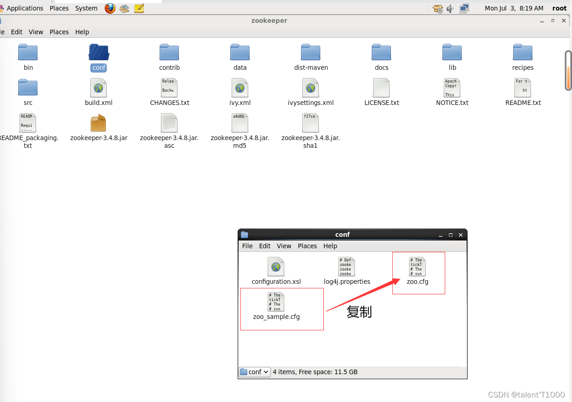Open Help menu in conf window
The width and height of the screenshot is (572, 402).
coord(330,246)
